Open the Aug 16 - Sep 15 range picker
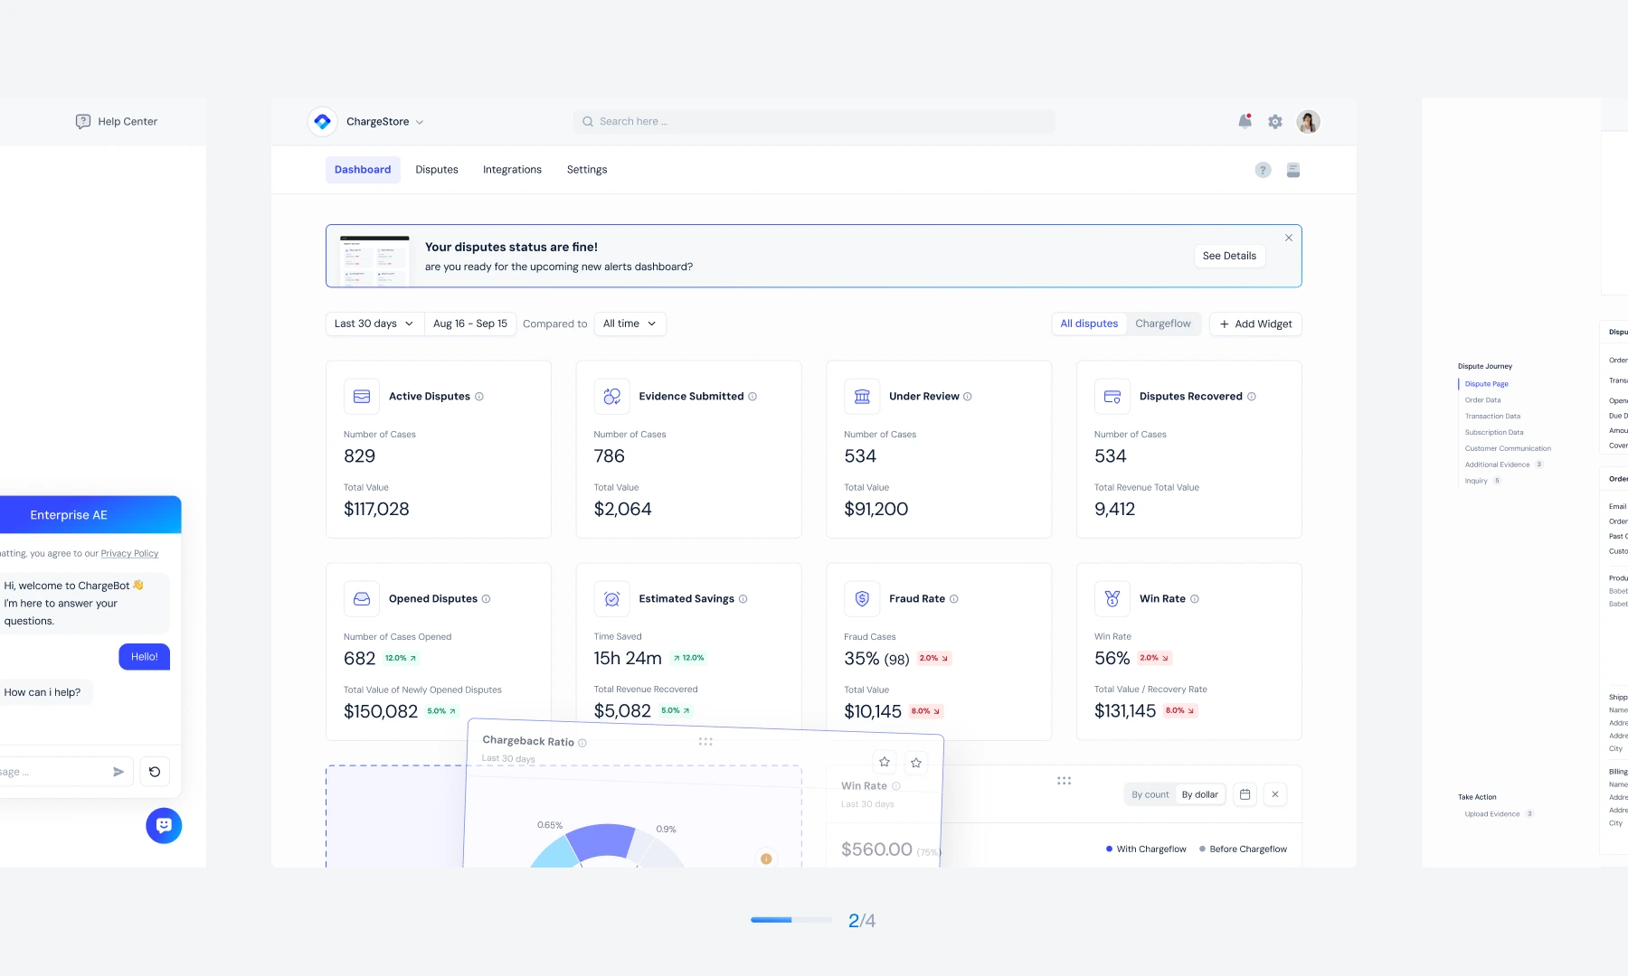Viewport: 1628px width, 976px height. click(x=470, y=324)
